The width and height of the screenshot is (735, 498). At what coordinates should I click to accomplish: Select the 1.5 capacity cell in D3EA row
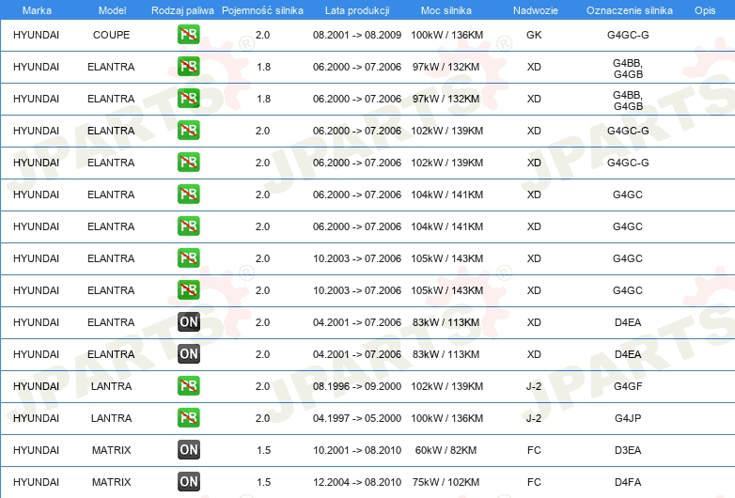pos(263,450)
